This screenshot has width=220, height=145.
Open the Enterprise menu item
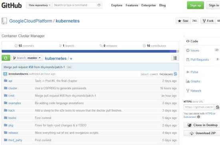pos(148,5)
